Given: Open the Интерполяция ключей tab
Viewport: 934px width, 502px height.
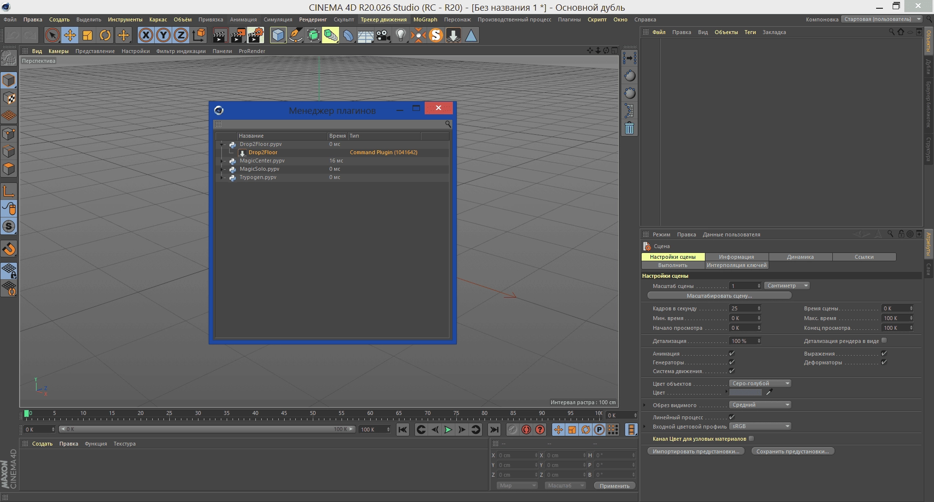Looking at the screenshot, I should click(x=736, y=265).
